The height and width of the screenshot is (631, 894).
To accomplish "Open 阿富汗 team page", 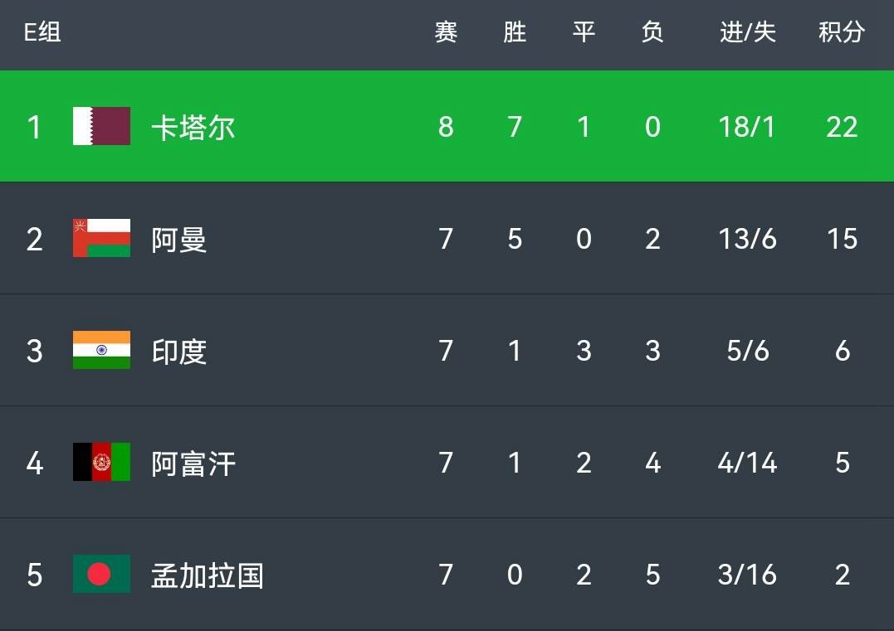I will click(x=193, y=463).
